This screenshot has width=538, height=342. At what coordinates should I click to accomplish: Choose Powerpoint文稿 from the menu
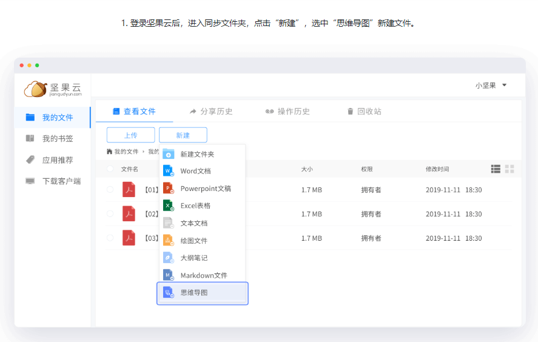pyautogui.click(x=203, y=189)
